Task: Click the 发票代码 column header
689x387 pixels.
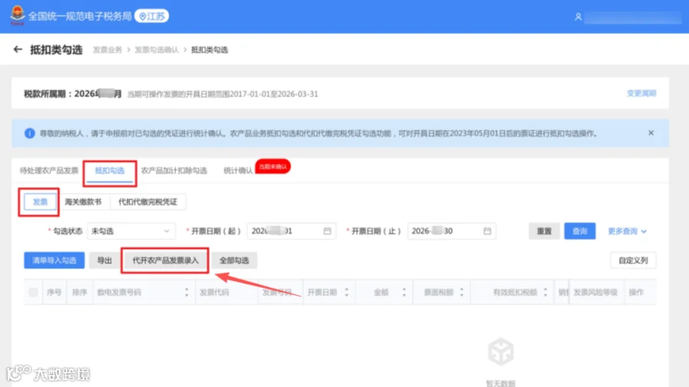Action: pos(214,292)
